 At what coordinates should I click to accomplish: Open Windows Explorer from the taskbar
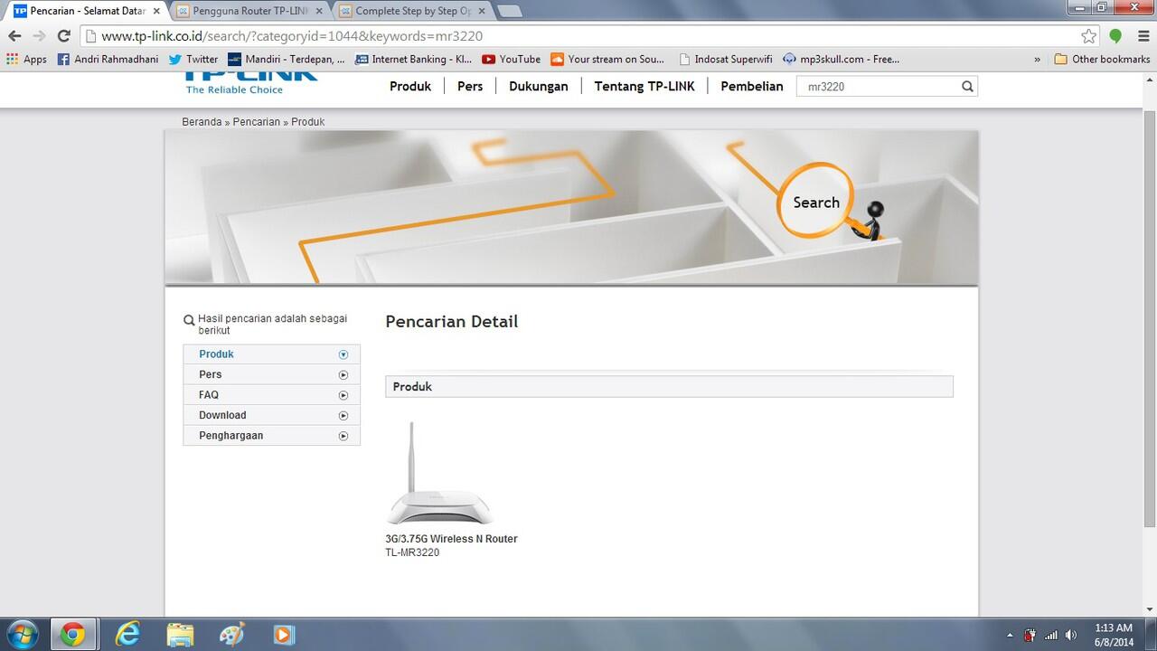tap(180, 635)
